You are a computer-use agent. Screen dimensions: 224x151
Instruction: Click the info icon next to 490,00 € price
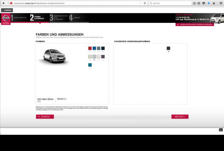(66, 99)
